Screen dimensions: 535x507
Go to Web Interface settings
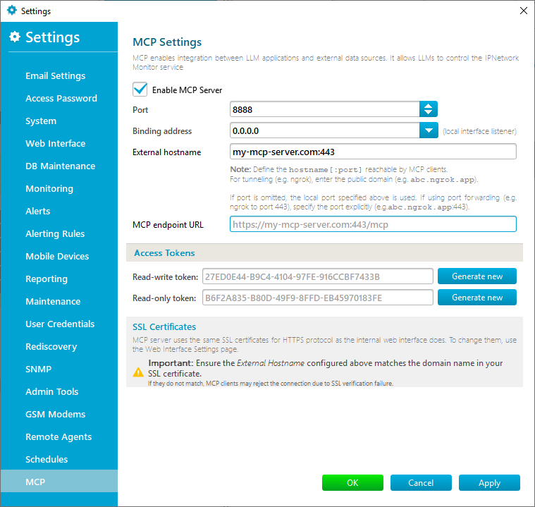56,143
